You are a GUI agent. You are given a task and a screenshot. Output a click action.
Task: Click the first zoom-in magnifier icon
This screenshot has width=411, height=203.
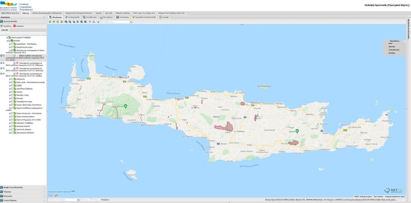coord(66,22)
